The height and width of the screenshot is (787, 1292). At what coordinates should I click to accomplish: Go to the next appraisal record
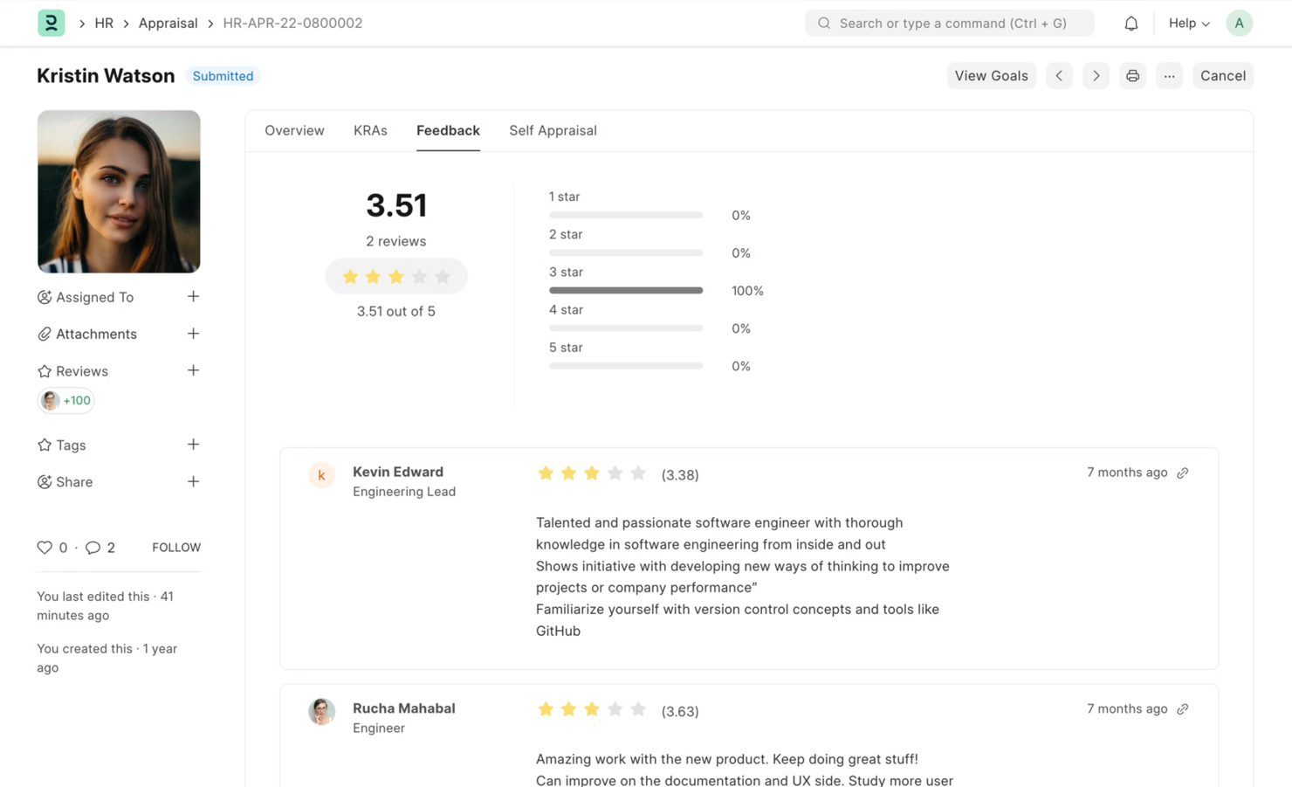coord(1096,76)
